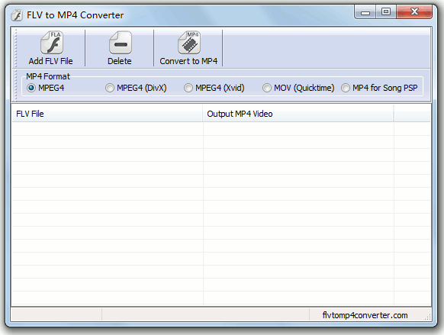Image resolution: width=444 pixels, height=335 pixels.
Task: Click the app icon in title bar
Action: 17,15
